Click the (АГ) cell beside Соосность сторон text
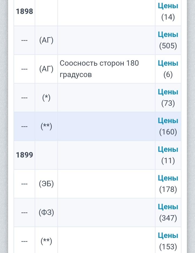 pyautogui.click(x=46, y=69)
